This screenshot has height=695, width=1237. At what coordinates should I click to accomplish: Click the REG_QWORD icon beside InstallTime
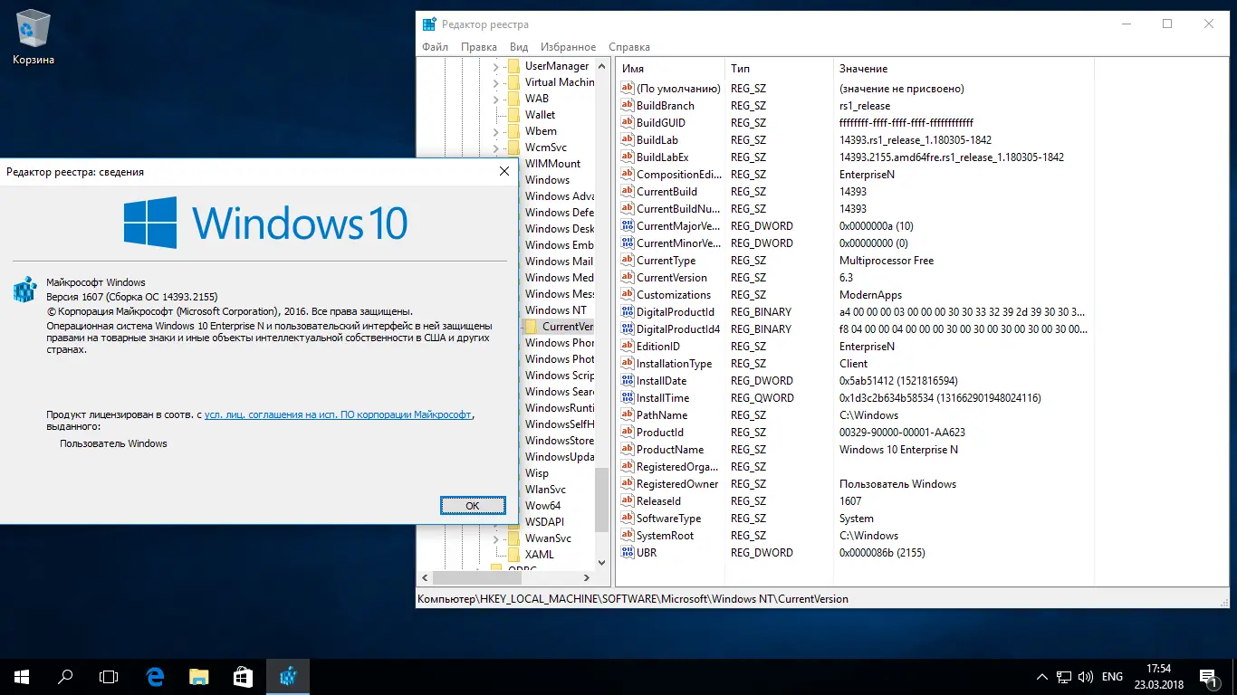(626, 397)
